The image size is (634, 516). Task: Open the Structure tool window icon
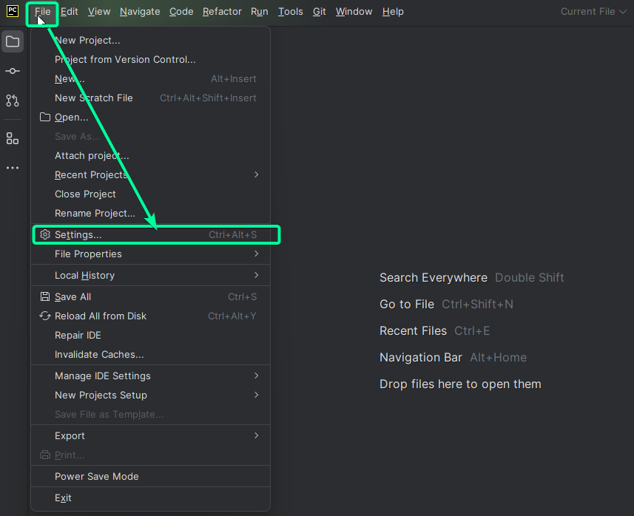pos(13,138)
